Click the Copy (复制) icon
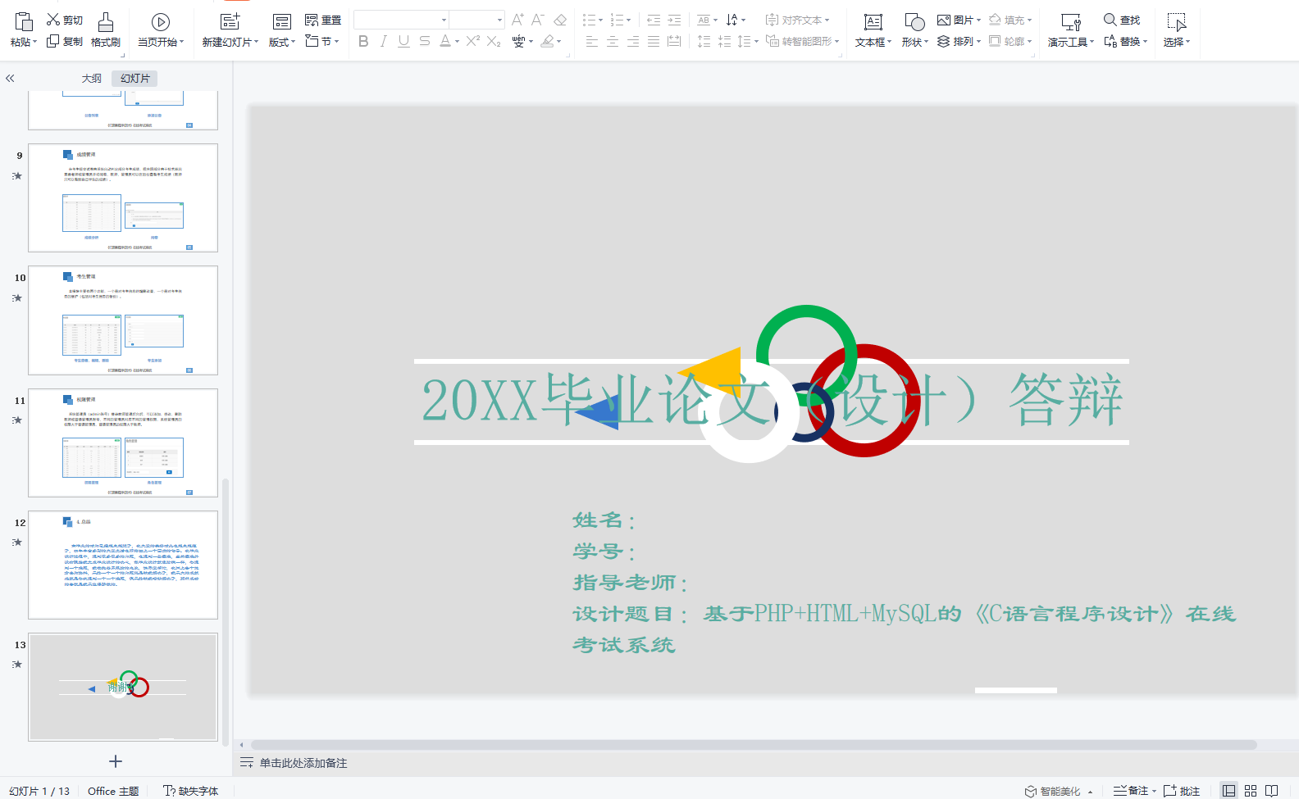This screenshot has width=1299, height=799. coord(54,41)
